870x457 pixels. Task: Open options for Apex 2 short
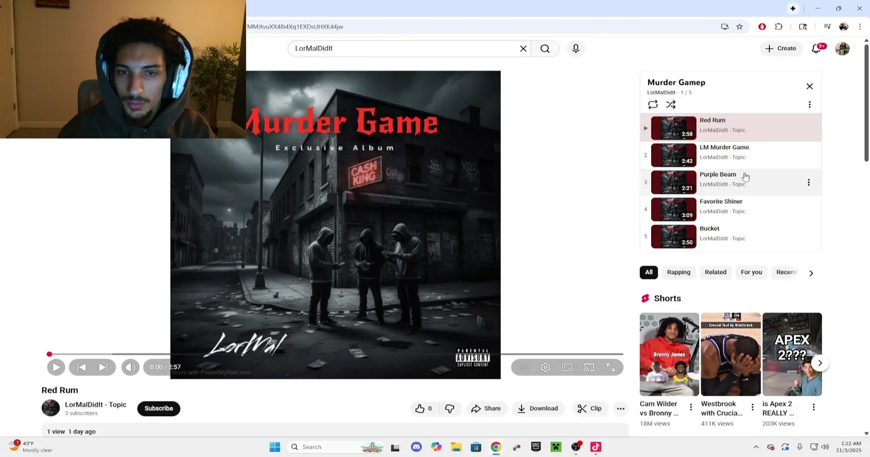pyautogui.click(x=814, y=407)
